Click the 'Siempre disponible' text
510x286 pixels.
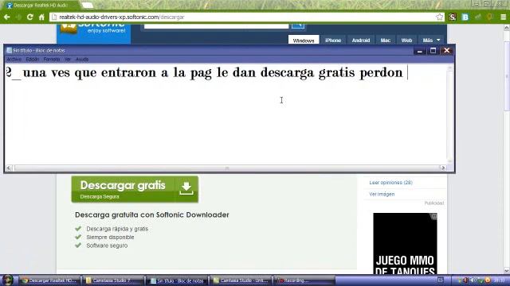coord(110,238)
